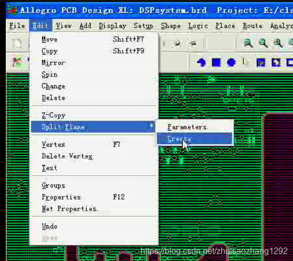This screenshot has width=293, height=261.
Task: Click Undo in the Edit menu
Action: pyautogui.click(x=94, y=226)
